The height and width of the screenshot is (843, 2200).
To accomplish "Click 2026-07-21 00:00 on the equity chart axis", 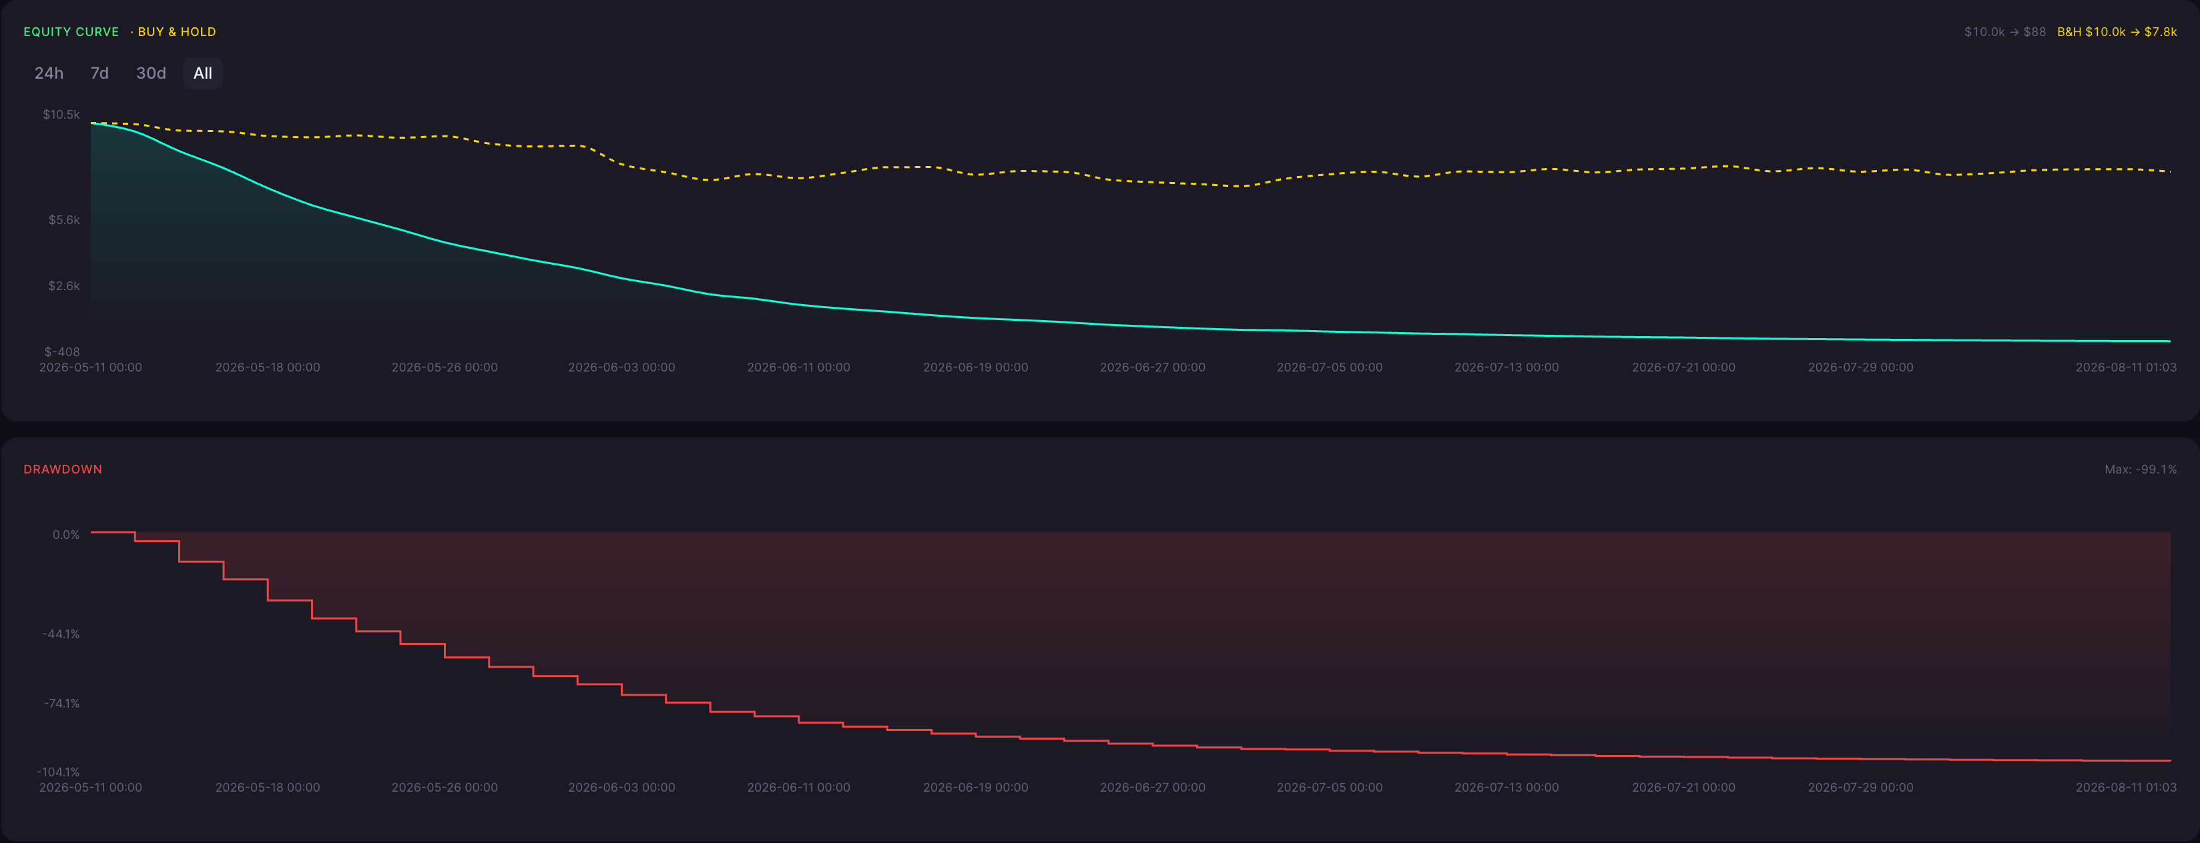I will point(1683,367).
